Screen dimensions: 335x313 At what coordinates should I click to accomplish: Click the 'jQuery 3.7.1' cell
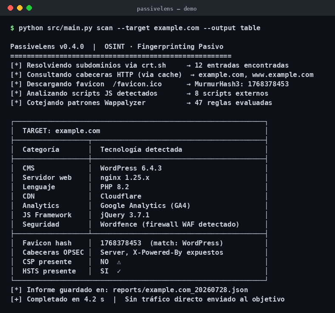(x=125, y=215)
